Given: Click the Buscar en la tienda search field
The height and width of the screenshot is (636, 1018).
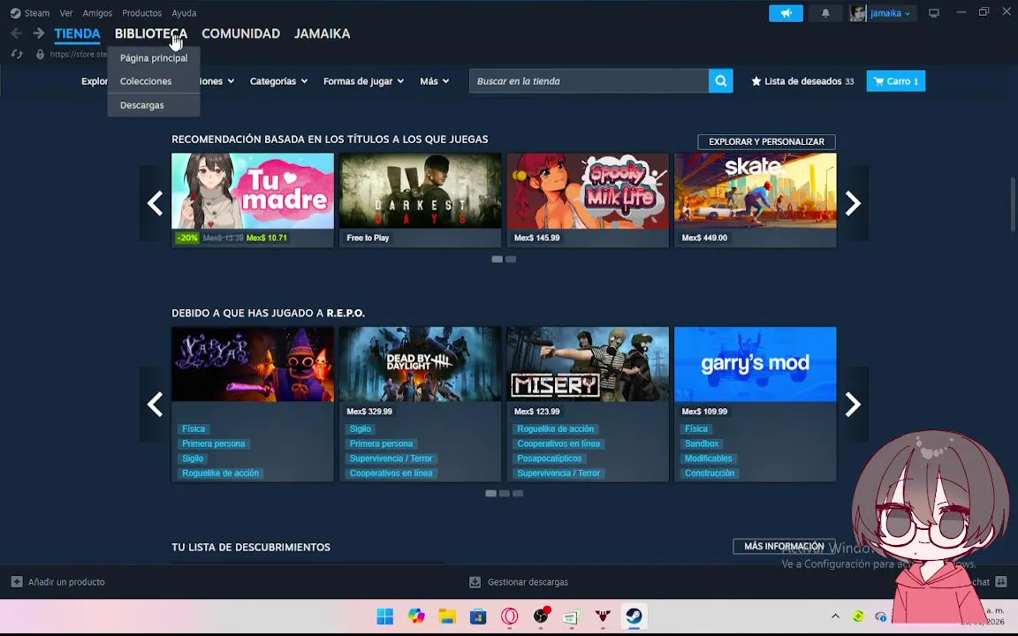Looking at the screenshot, I should 589,81.
